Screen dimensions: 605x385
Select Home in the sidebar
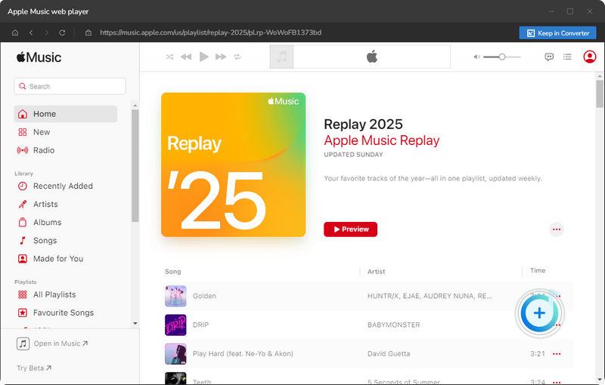(x=66, y=114)
